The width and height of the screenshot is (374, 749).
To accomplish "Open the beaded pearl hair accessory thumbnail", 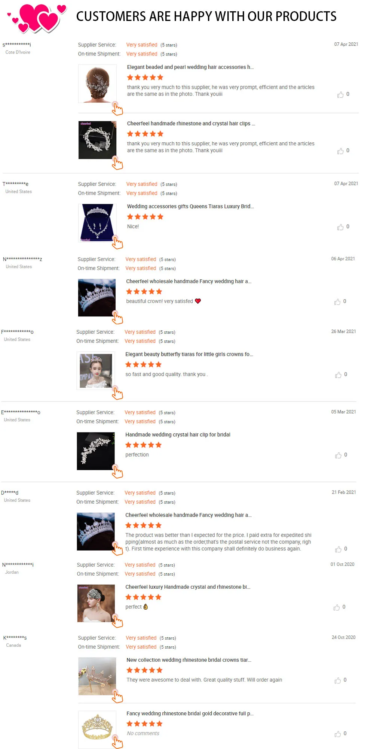I will [x=97, y=84].
